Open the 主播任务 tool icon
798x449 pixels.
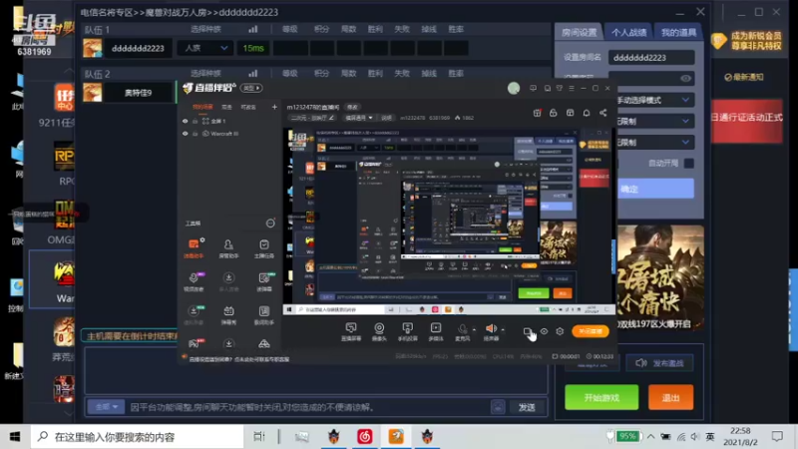click(x=263, y=247)
